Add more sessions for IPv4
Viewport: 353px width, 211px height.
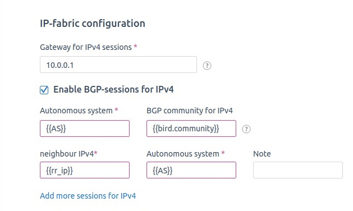coord(88,196)
